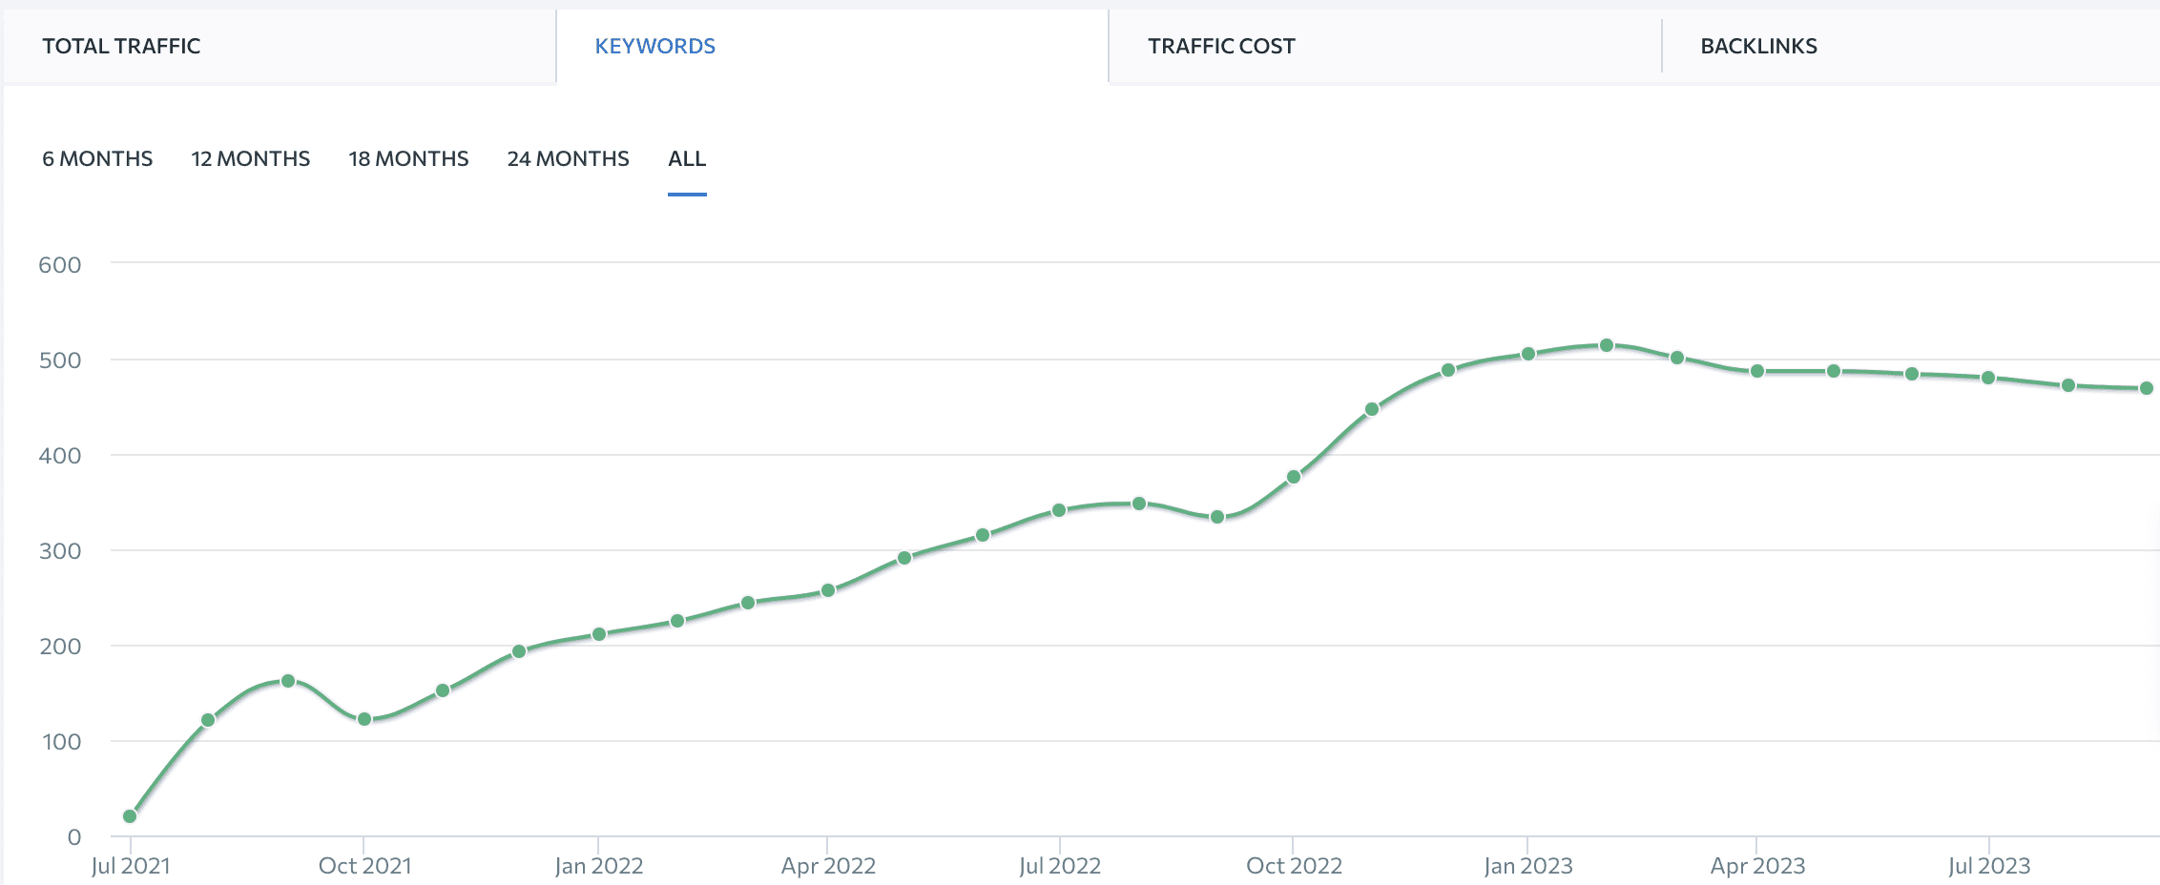Click the peak data point above 500
2160x885 pixels.
click(x=1607, y=345)
